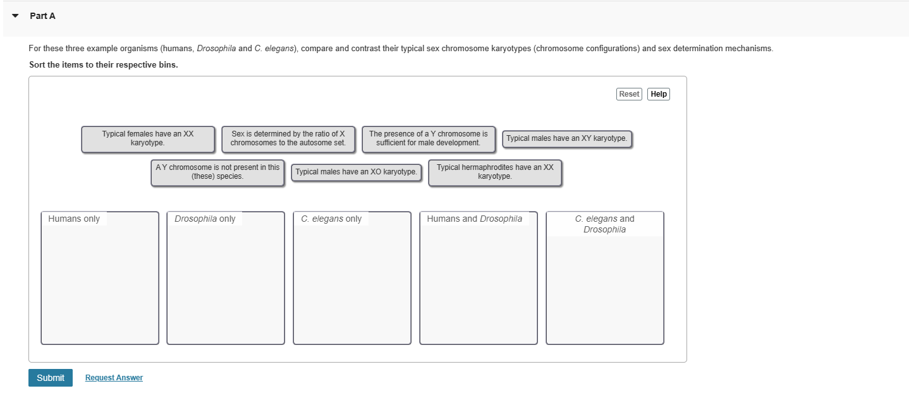Select the 'Typical males have an XO karyotype' item

click(356, 172)
